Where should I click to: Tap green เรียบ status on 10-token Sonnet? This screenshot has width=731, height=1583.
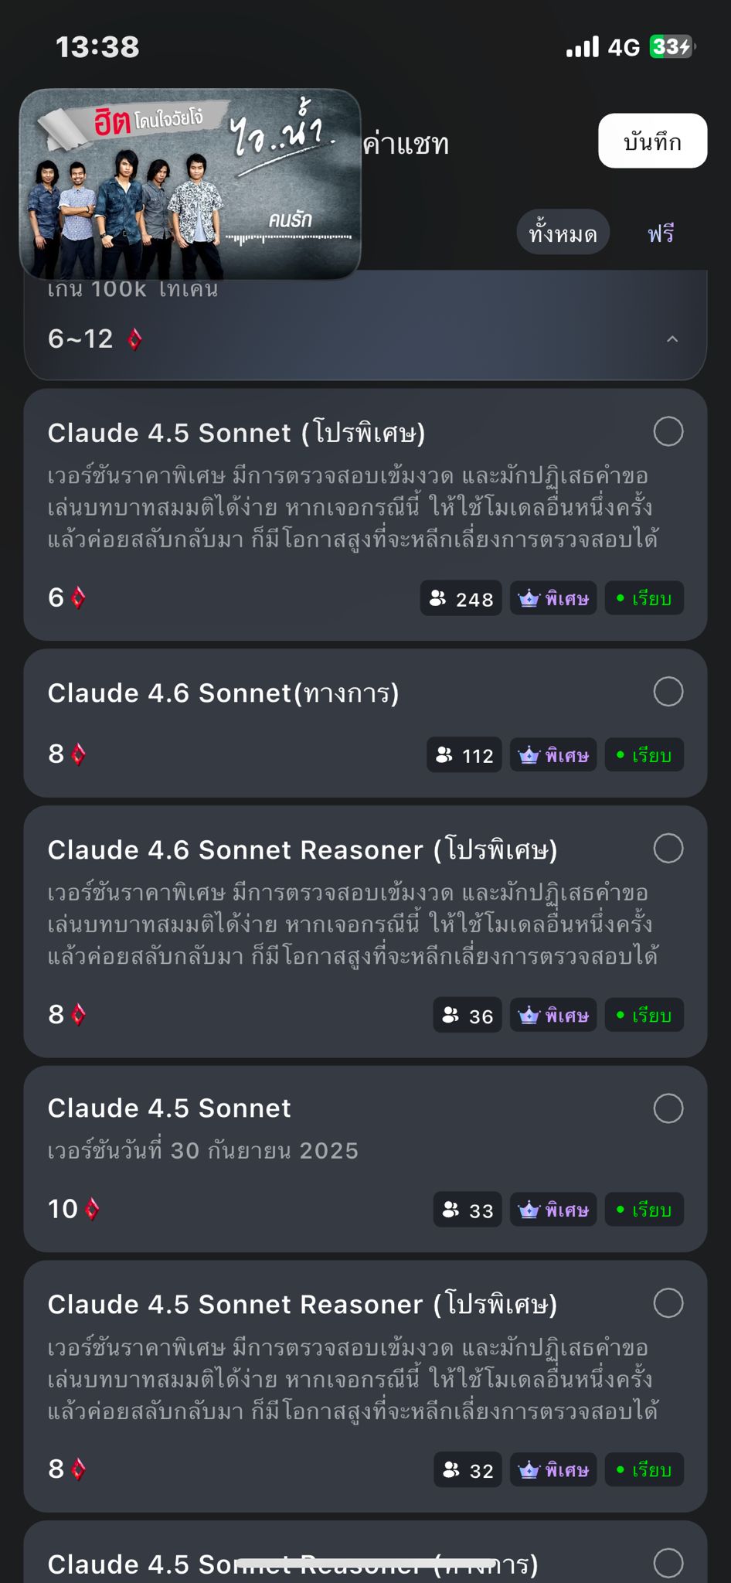click(x=644, y=1210)
